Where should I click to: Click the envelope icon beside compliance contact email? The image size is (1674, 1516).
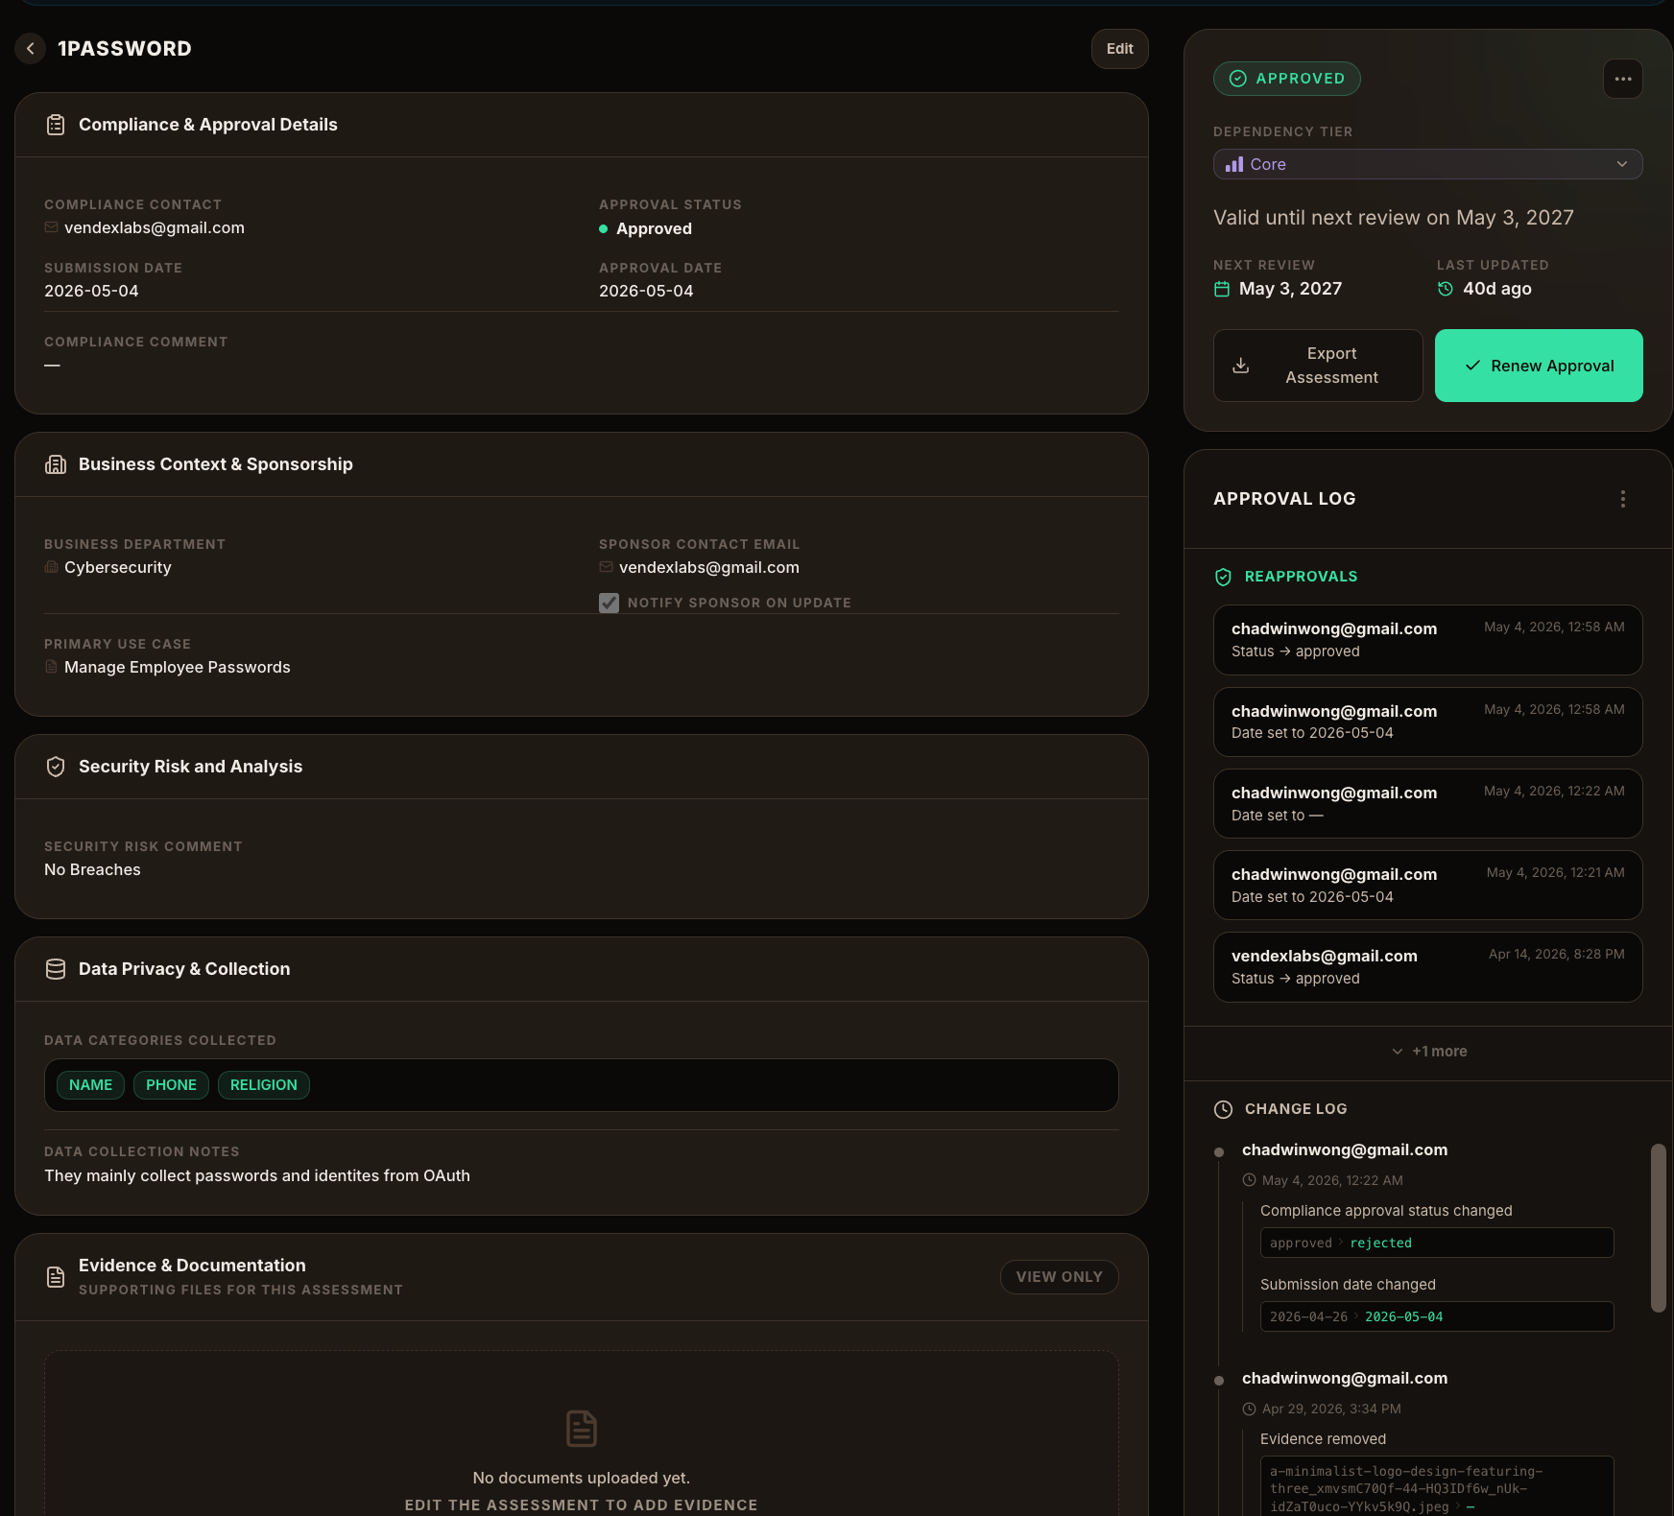pyautogui.click(x=51, y=227)
